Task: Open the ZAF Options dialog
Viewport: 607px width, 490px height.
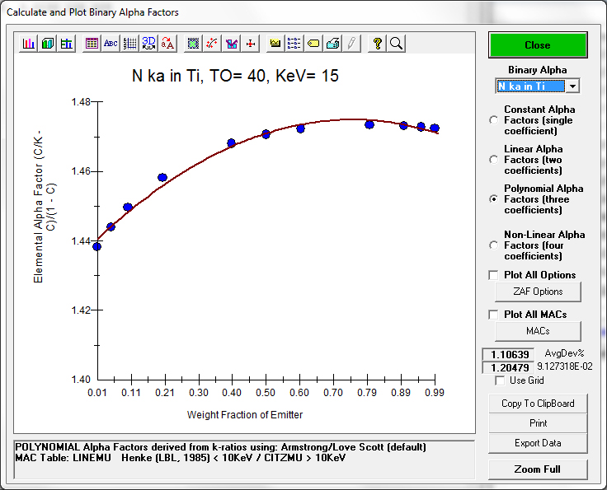Action: [538, 292]
